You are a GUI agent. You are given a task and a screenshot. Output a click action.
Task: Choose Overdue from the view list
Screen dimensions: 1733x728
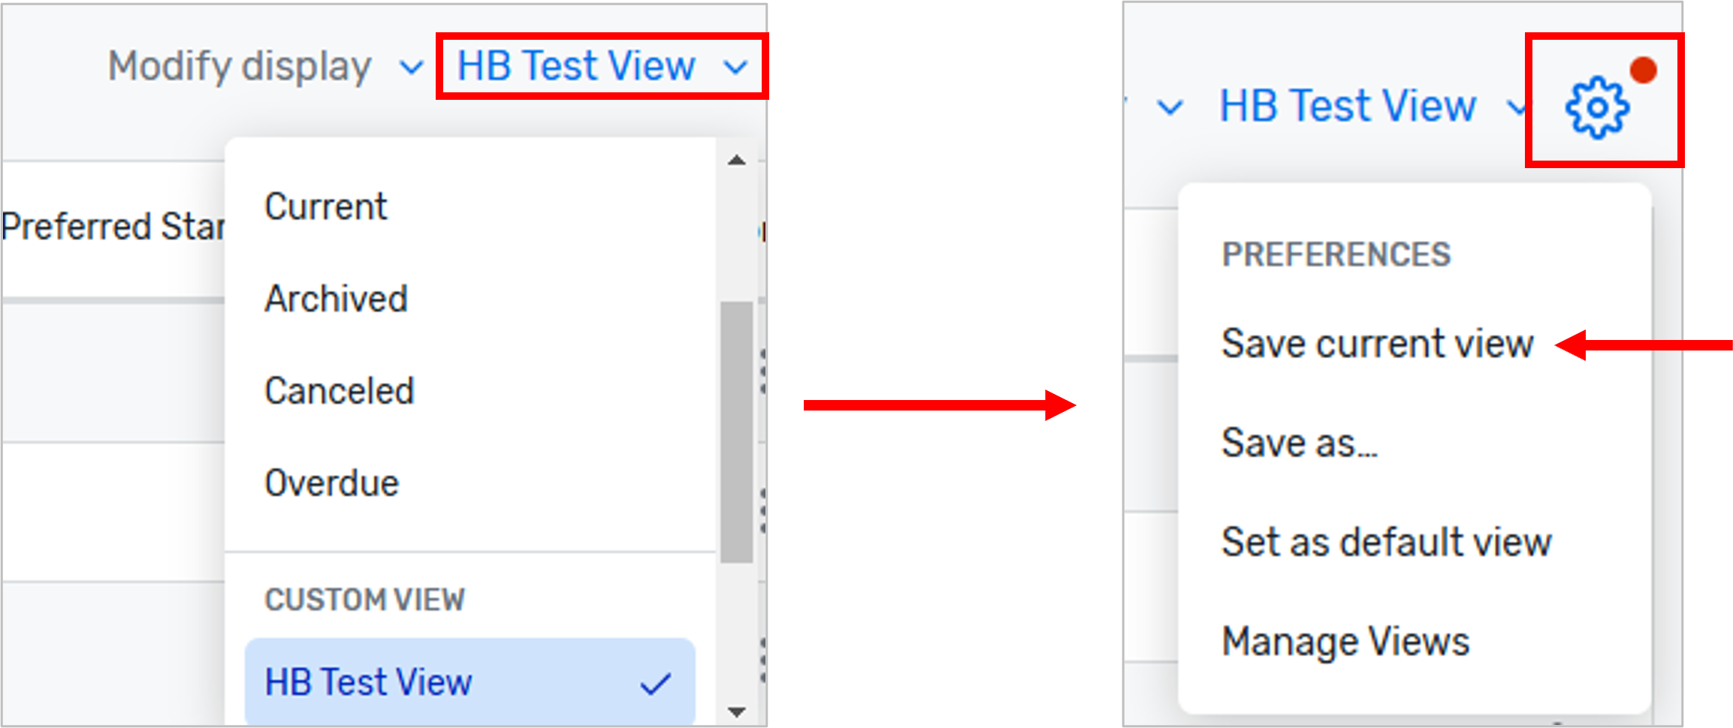[x=331, y=483]
